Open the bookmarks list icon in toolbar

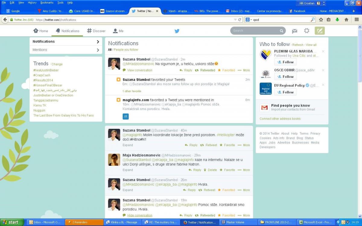329,20
